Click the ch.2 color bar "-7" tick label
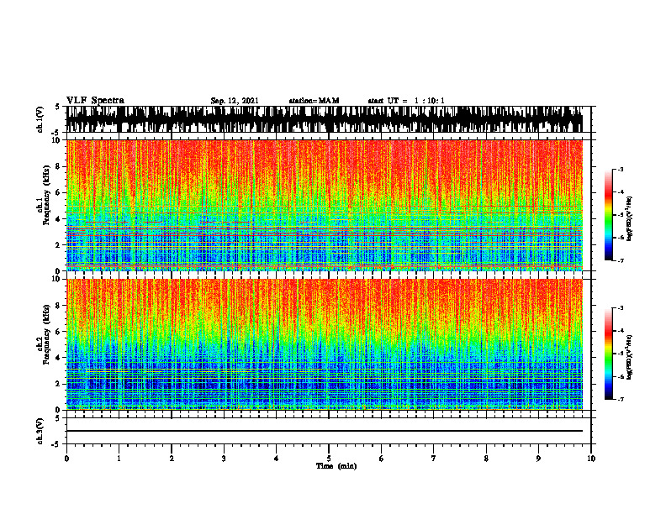This screenshot has width=666, height=514. (621, 399)
